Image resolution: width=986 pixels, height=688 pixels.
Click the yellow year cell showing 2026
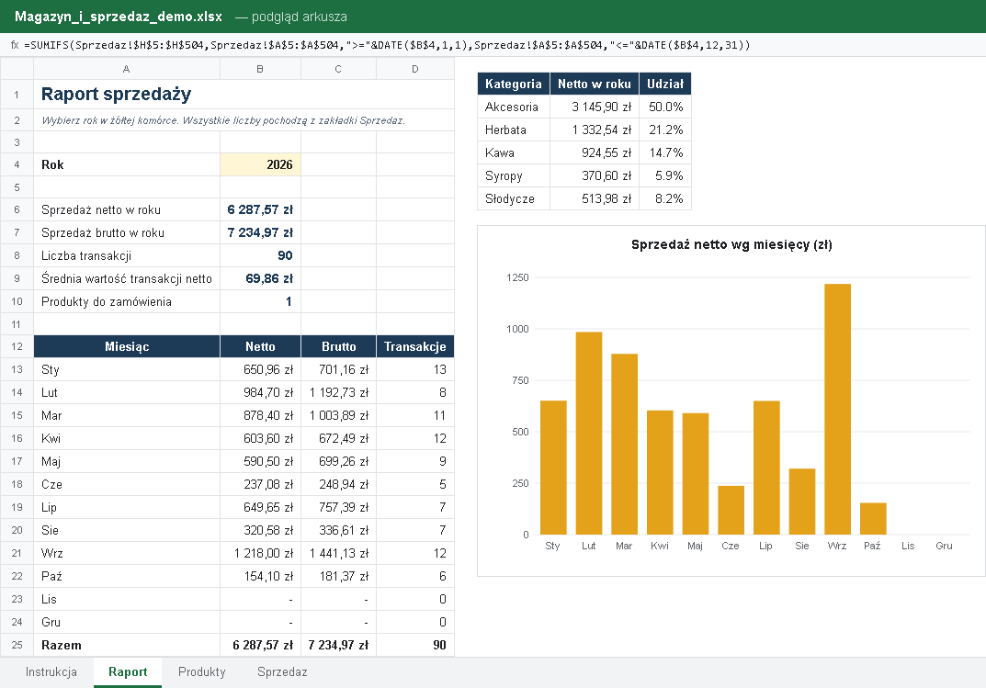coord(260,164)
